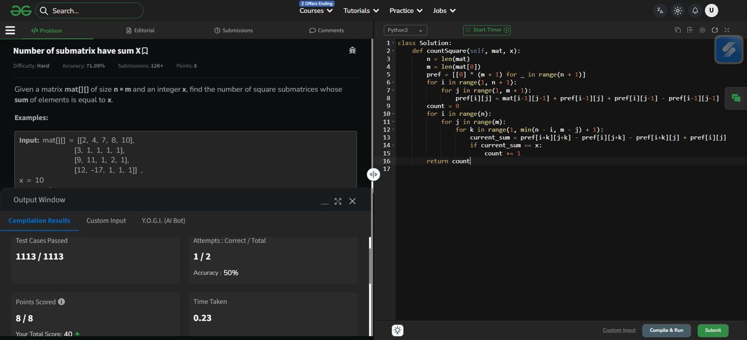
Task: Report an issue via the bug icon
Action: 352,50
